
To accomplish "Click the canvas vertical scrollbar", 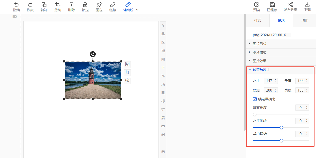I will click(x=245, y=72).
